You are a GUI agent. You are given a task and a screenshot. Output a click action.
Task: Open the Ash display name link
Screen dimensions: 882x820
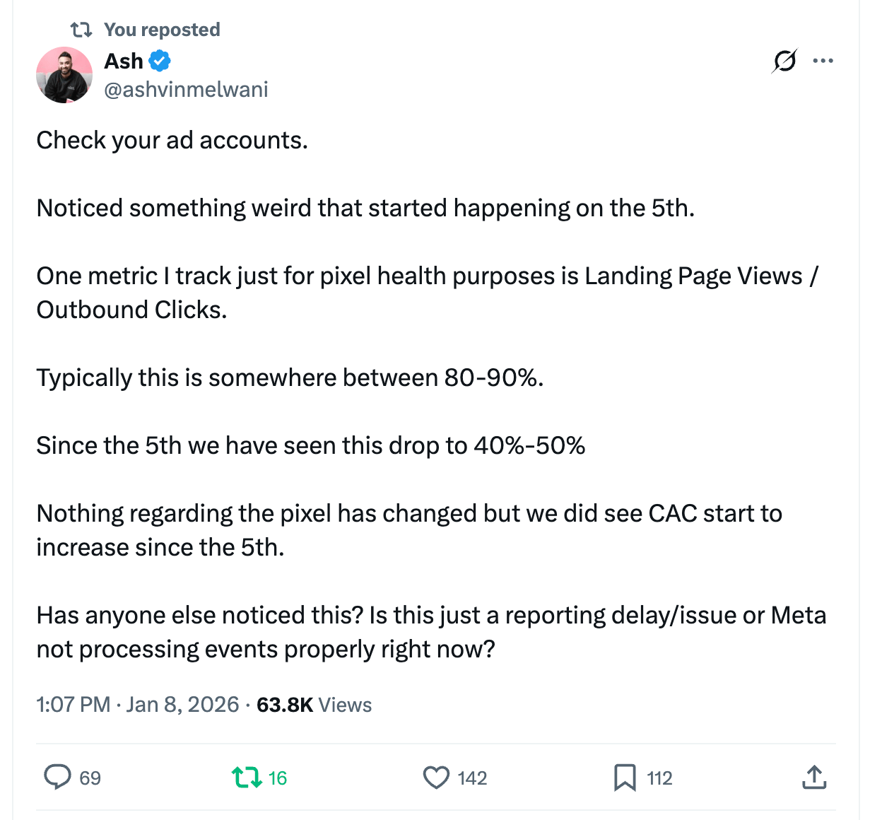coord(124,61)
